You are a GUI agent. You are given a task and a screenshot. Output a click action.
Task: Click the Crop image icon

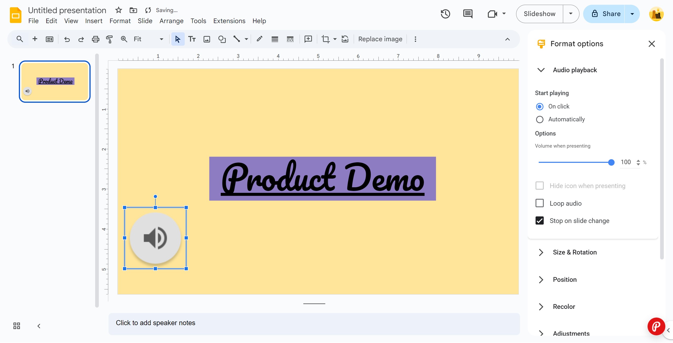[x=325, y=39]
